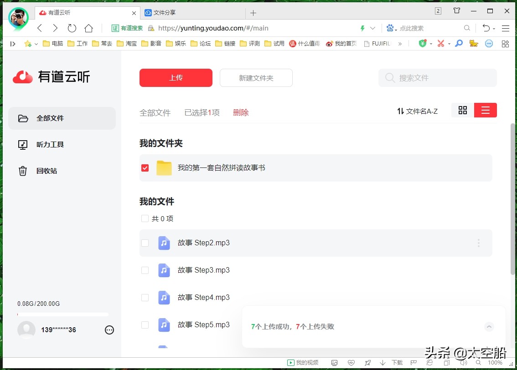Image resolution: width=517 pixels, height=370 pixels.
Task: Click the red 上传 upload button
Action: pos(176,78)
